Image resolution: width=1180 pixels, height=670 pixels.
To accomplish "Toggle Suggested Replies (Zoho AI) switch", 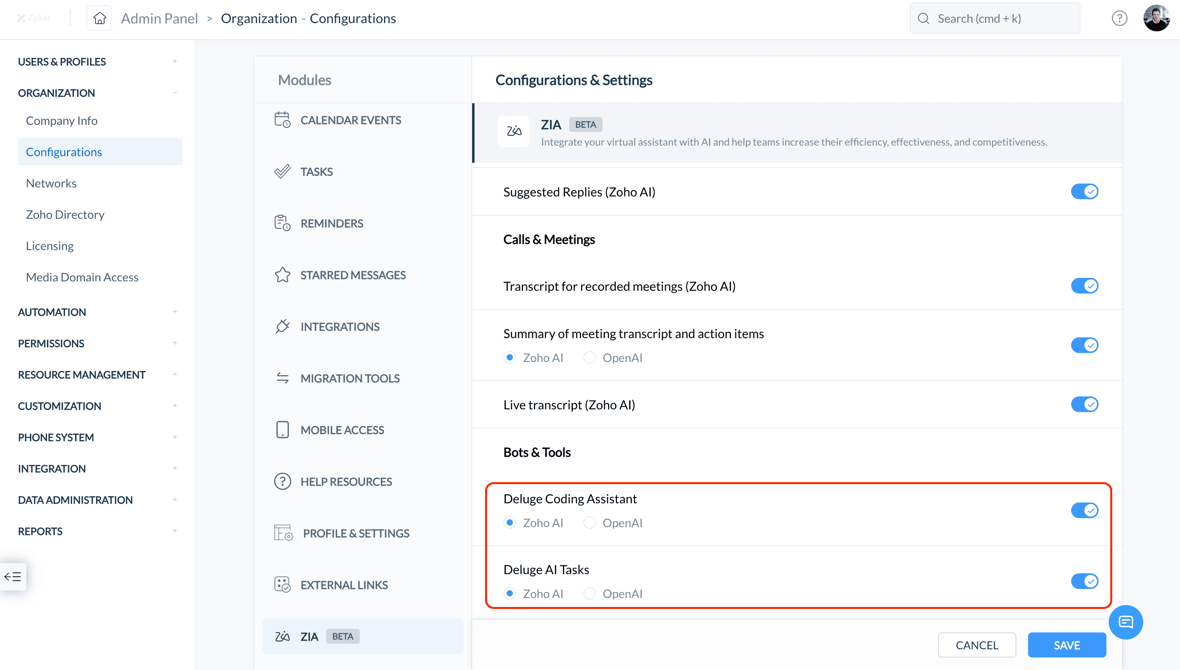I will [1084, 191].
